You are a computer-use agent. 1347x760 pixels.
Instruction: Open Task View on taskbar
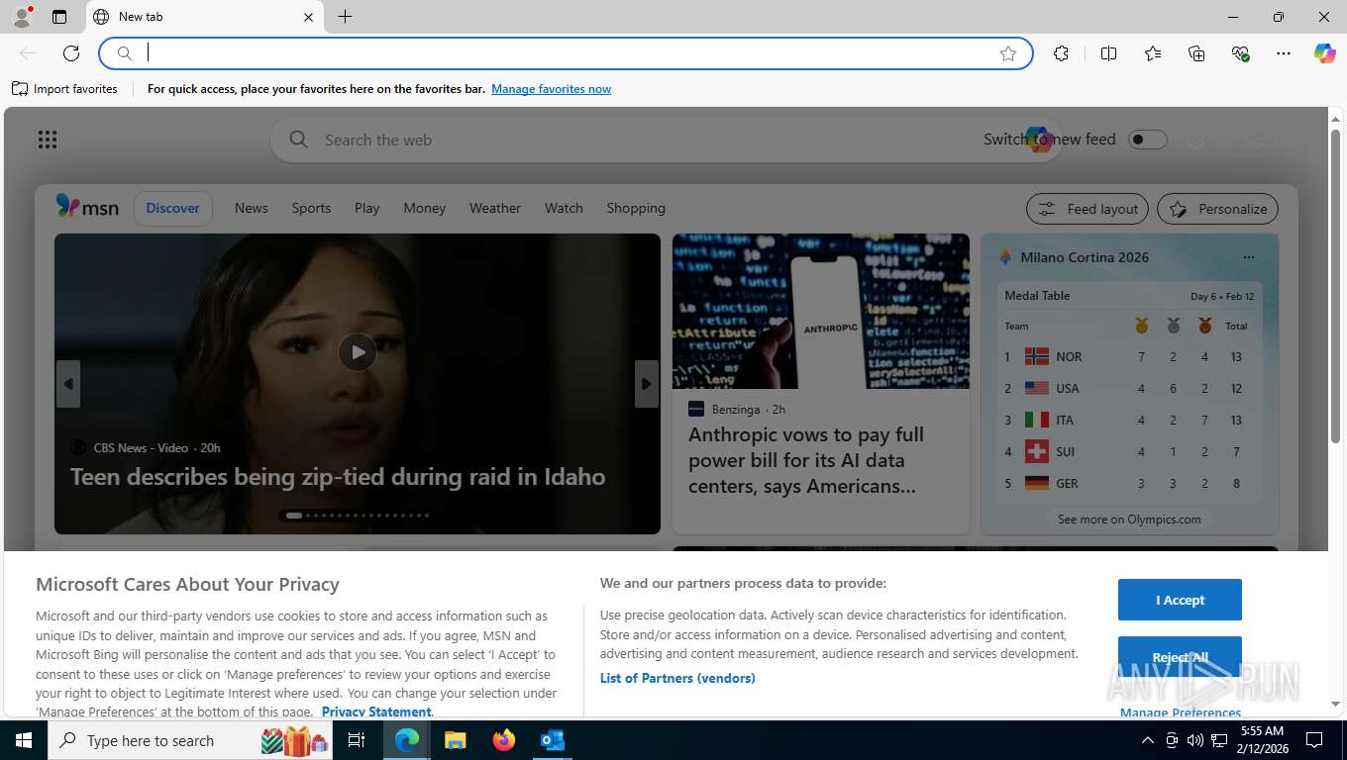pyautogui.click(x=357, y=740)
